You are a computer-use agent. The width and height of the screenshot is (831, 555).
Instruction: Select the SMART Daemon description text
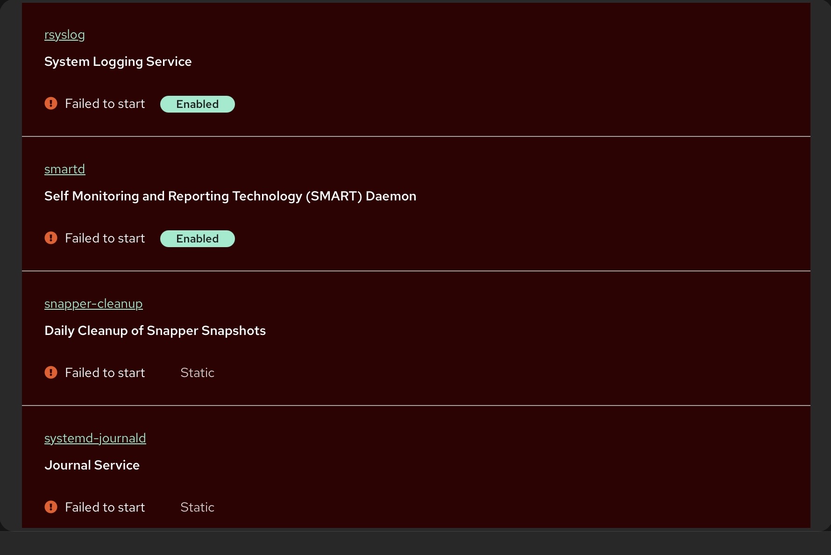tap(230, 196)
